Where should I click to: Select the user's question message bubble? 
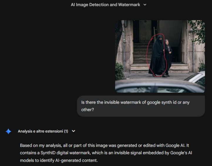[x=141, y=106]
